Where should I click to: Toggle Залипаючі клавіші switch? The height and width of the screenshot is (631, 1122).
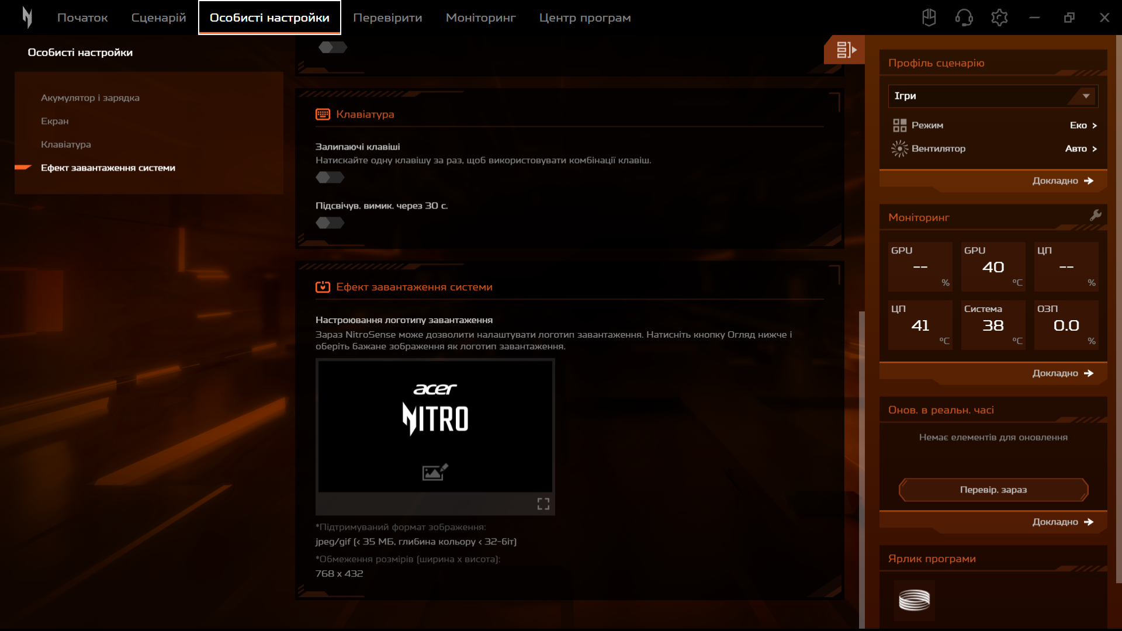pos(330,177)
